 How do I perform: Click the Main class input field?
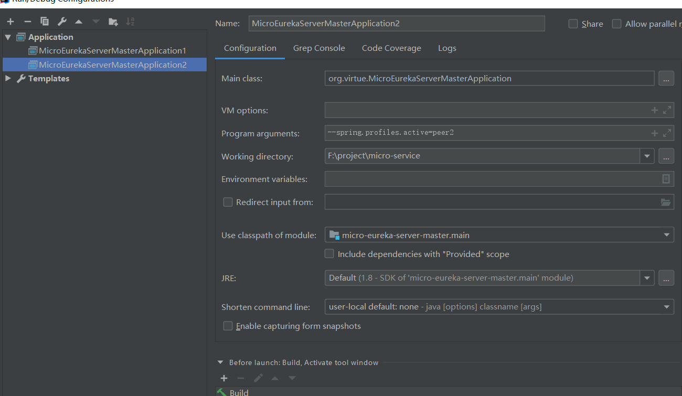[489, 79]
